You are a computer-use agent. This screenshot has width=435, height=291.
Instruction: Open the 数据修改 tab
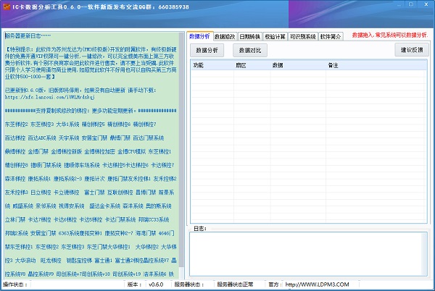225,36
